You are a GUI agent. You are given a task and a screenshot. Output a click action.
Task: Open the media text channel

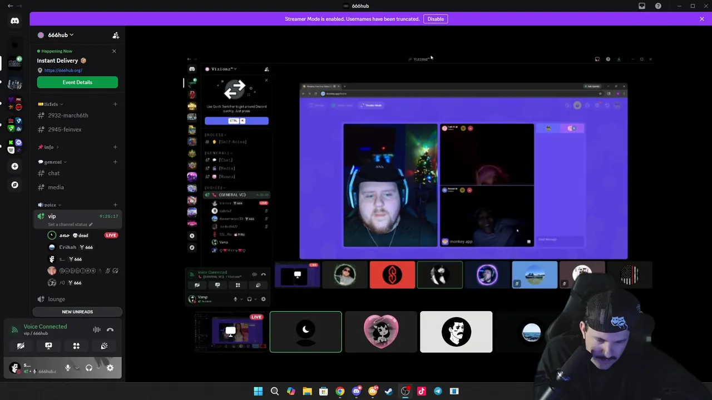(x=77, y=187)
